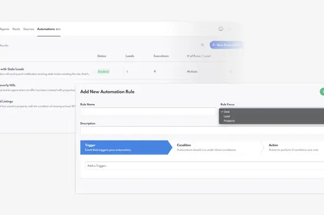Click the Multiple runs value
Image resolution: width=324 pixels, height=215 pixels.
coord(192,72)
